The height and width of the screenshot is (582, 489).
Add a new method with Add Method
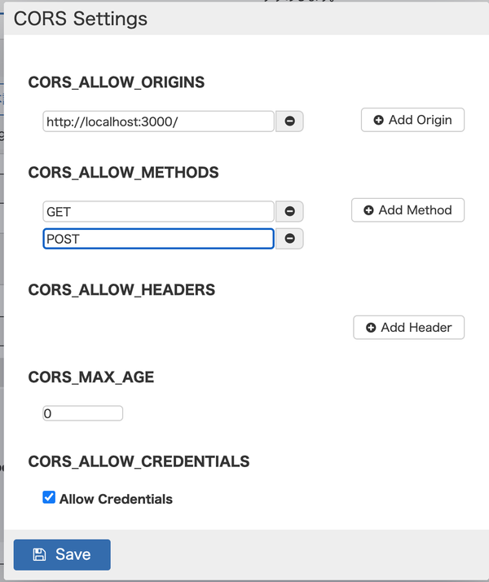[x=407, y=210]
